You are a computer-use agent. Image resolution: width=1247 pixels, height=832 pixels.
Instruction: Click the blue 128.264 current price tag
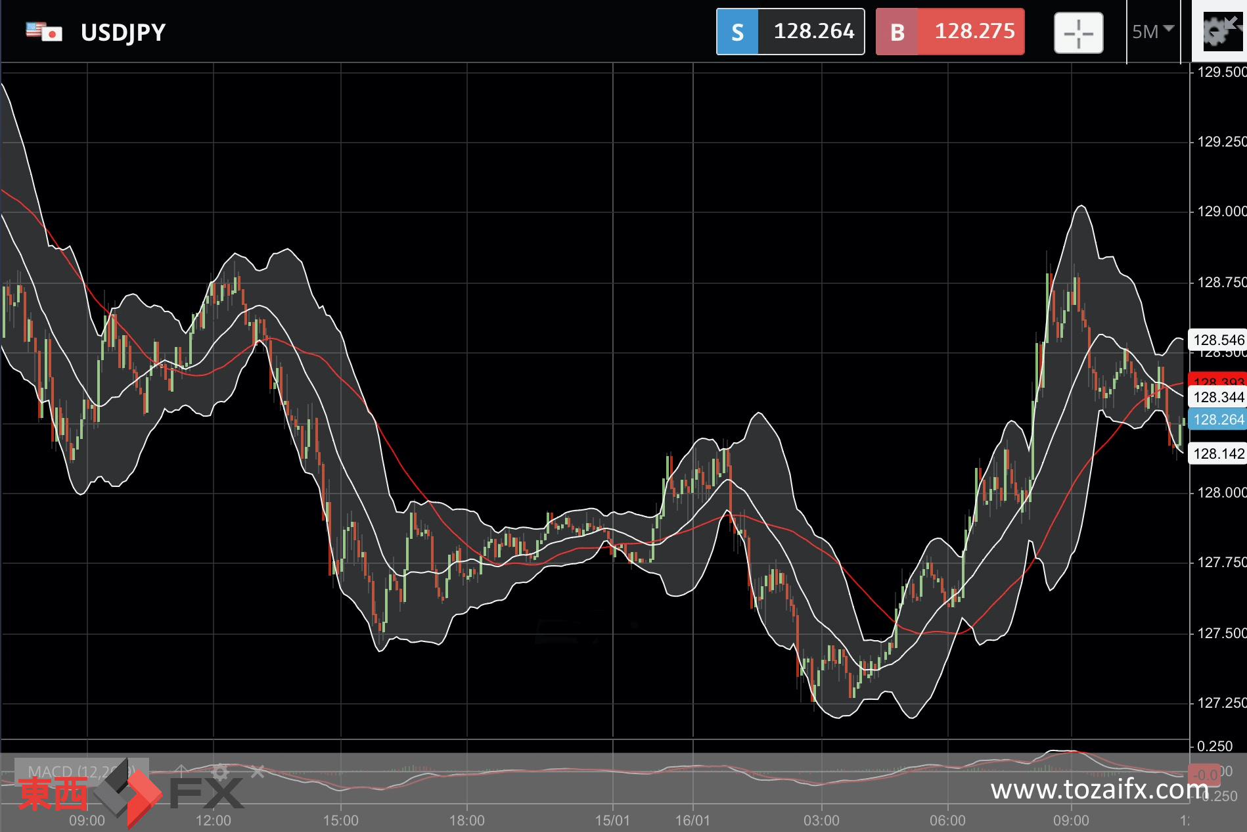tap(1218, 419)
